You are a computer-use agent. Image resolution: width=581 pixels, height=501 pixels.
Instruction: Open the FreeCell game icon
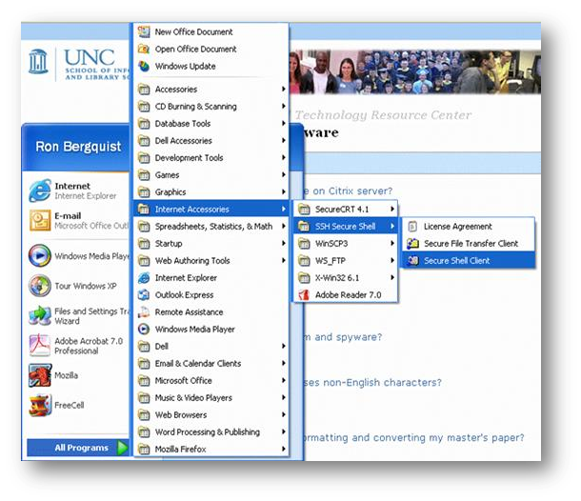[x=40, y=406]
